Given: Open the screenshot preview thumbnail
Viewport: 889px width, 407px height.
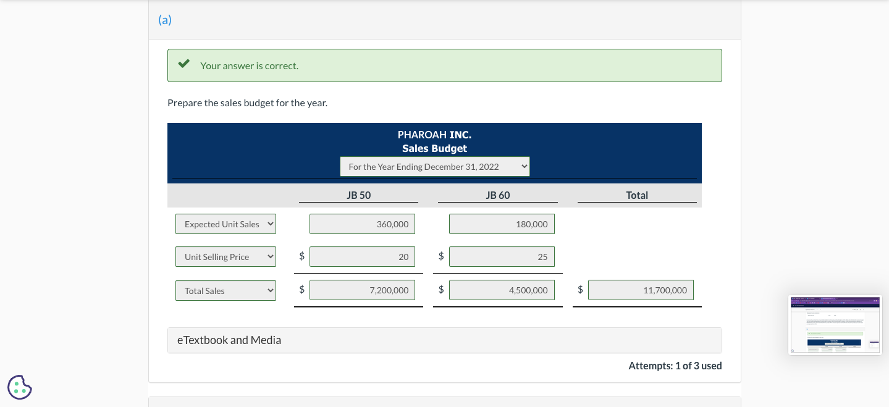Looking at the screenshot, I should coord(835,325).
